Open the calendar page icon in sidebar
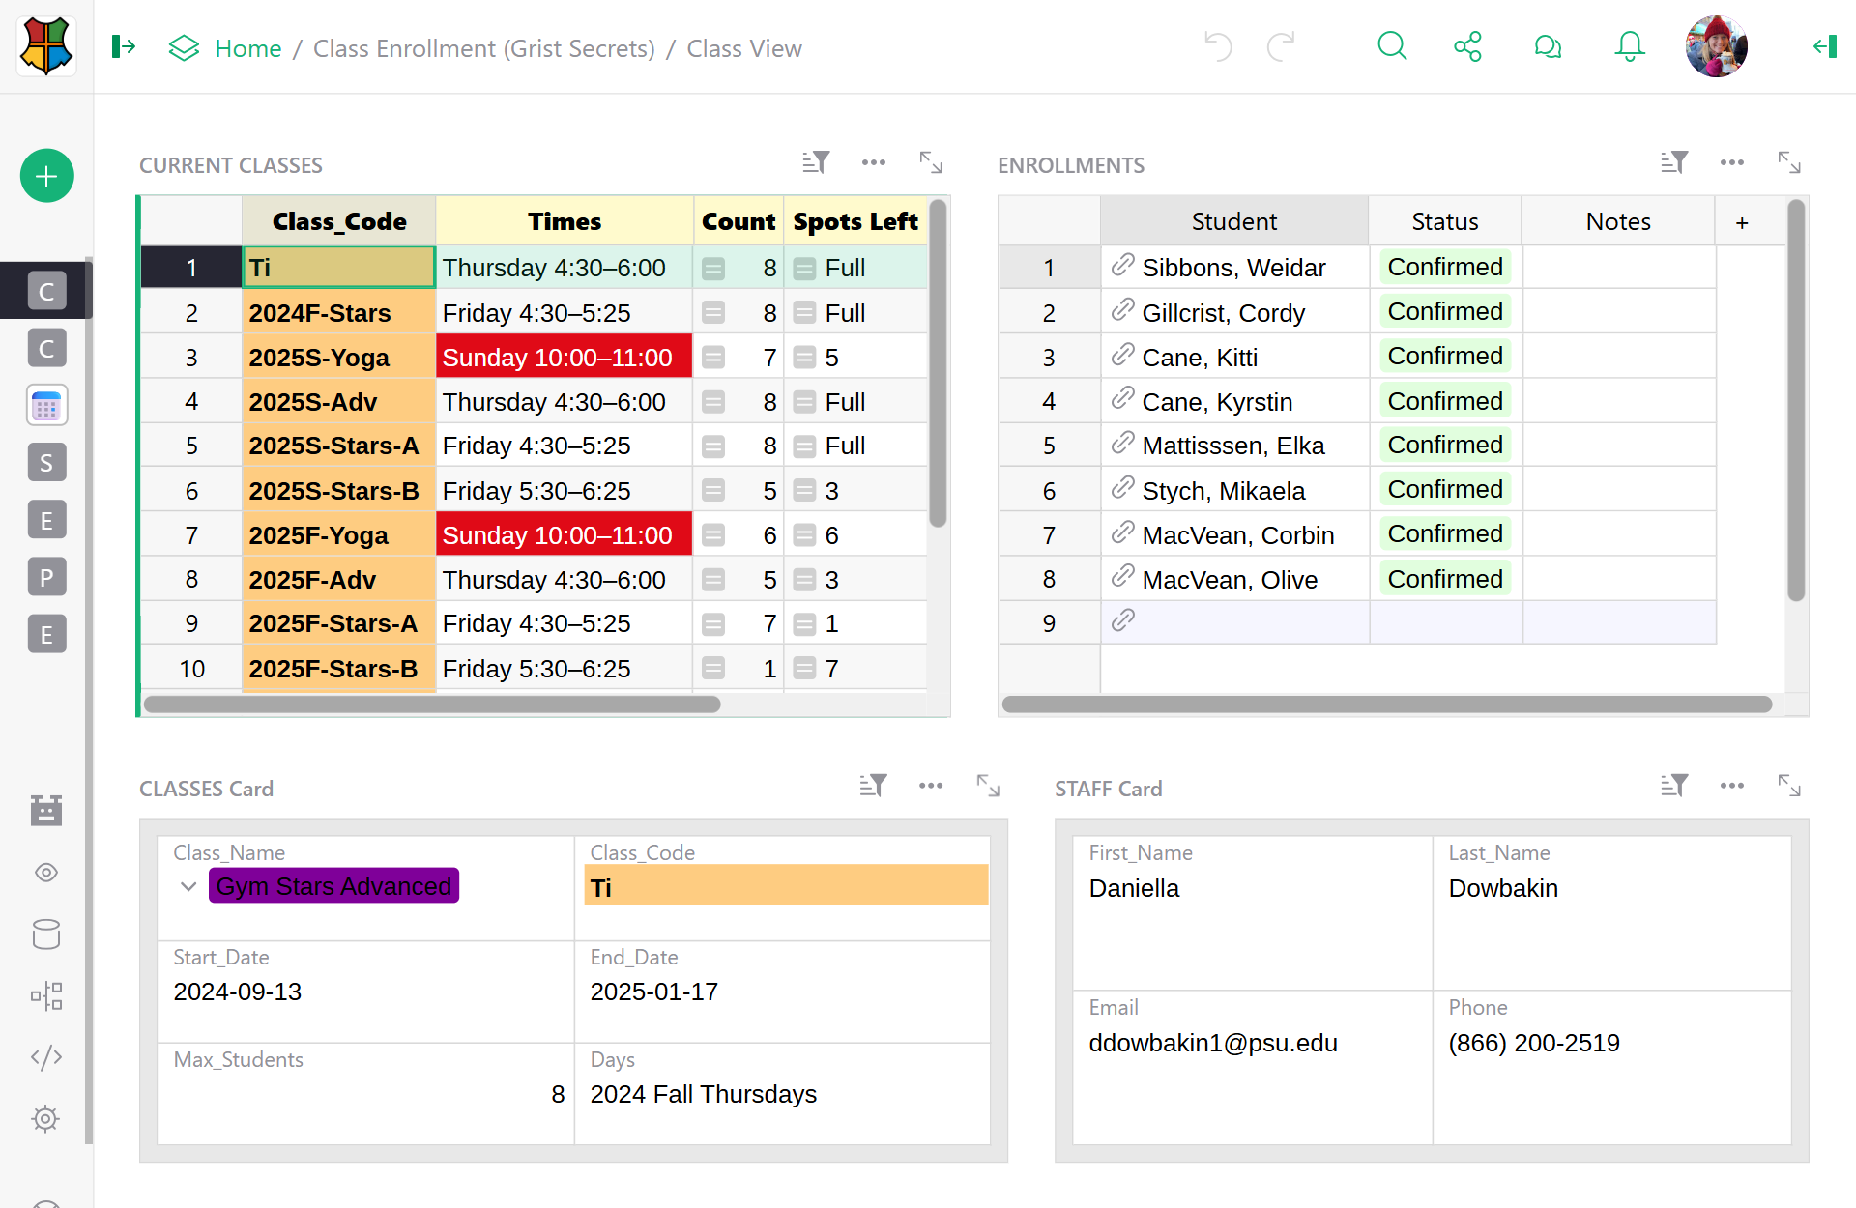The image size is (1856, 1208). click(x=46, y=406)
